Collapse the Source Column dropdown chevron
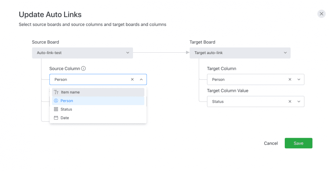The width and height of the screenshot is (329, 171). pos(141,79)
